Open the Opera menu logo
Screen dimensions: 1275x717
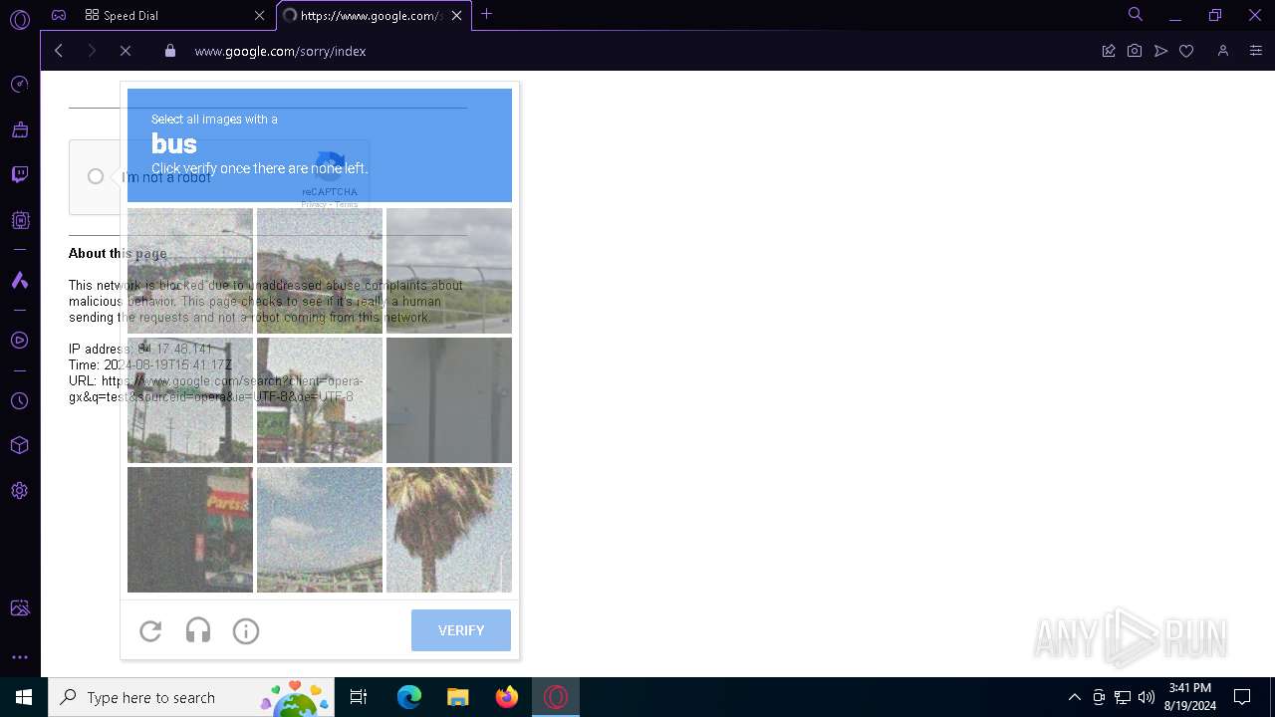click(19, 19)
